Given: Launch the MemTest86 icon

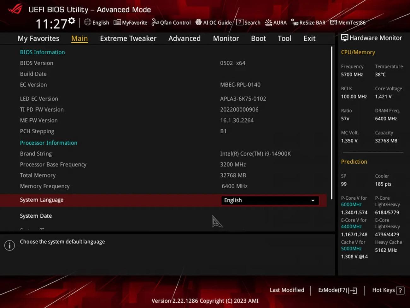Looking at the screenshot, I should tap(333, 22).
